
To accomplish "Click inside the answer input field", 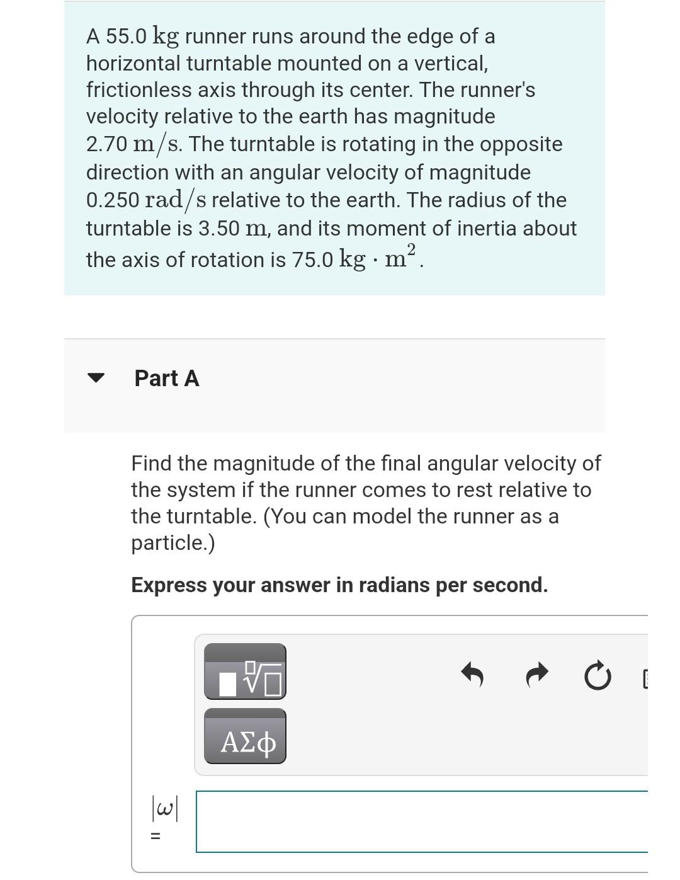I will 422,825.
